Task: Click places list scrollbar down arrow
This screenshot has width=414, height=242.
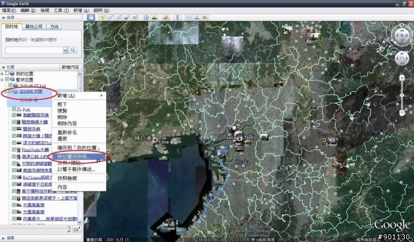Action: pos(80,222)
